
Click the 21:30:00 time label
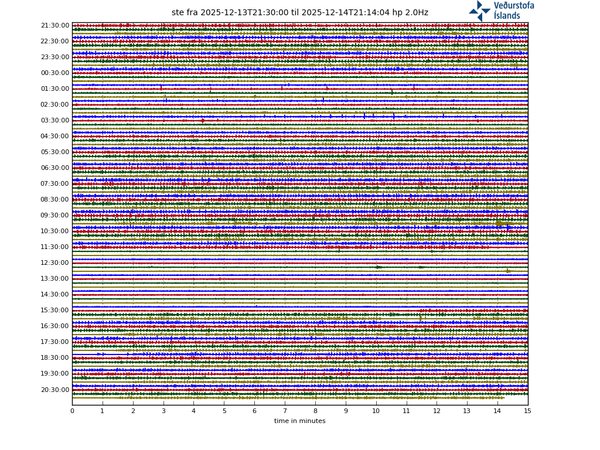click(x=55, y=26)
